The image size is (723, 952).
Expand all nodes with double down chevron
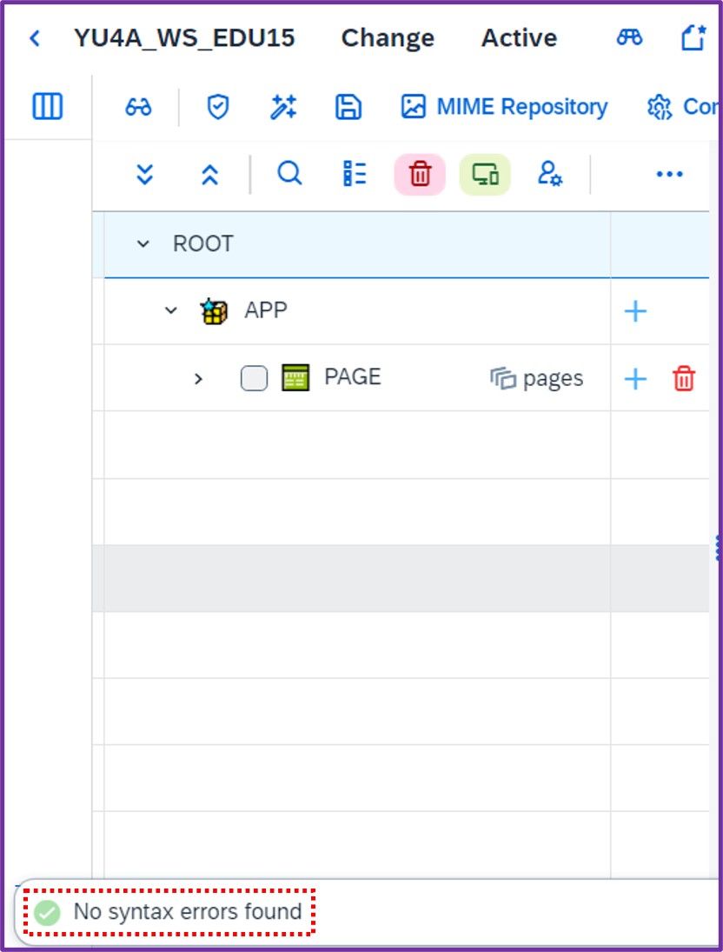tap(144, 174)
